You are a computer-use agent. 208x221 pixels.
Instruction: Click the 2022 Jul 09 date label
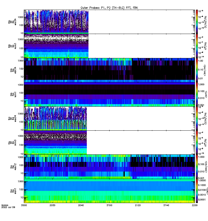pyautogui.click(x=8, y=207)
